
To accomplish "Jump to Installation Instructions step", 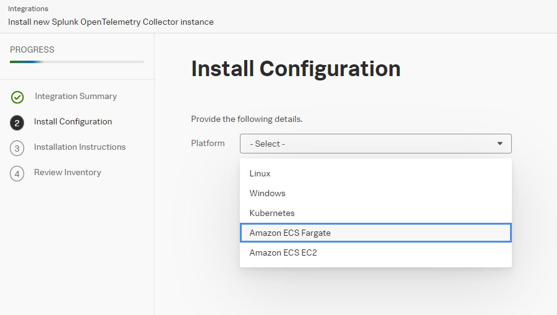I will 80,147.
